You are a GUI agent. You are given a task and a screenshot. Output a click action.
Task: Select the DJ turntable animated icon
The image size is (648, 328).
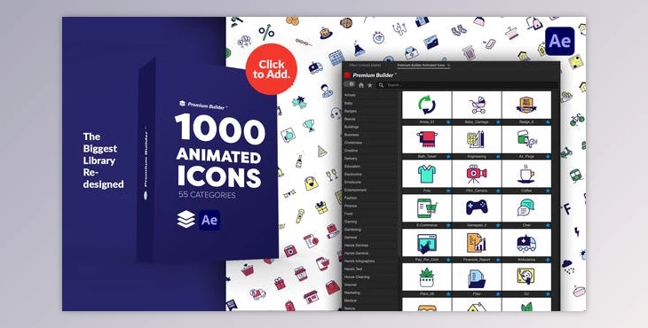click(x=526, y=277)
